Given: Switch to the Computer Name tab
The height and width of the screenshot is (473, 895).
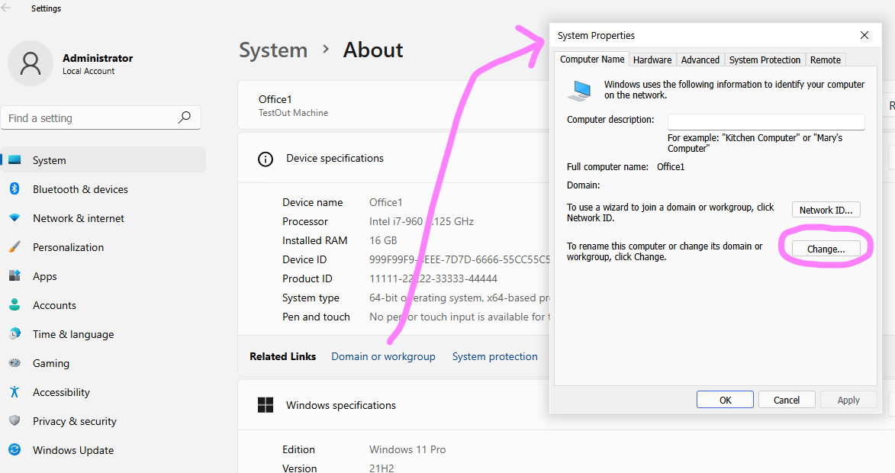Looking at the screenshot, I should tap(592, 60).
